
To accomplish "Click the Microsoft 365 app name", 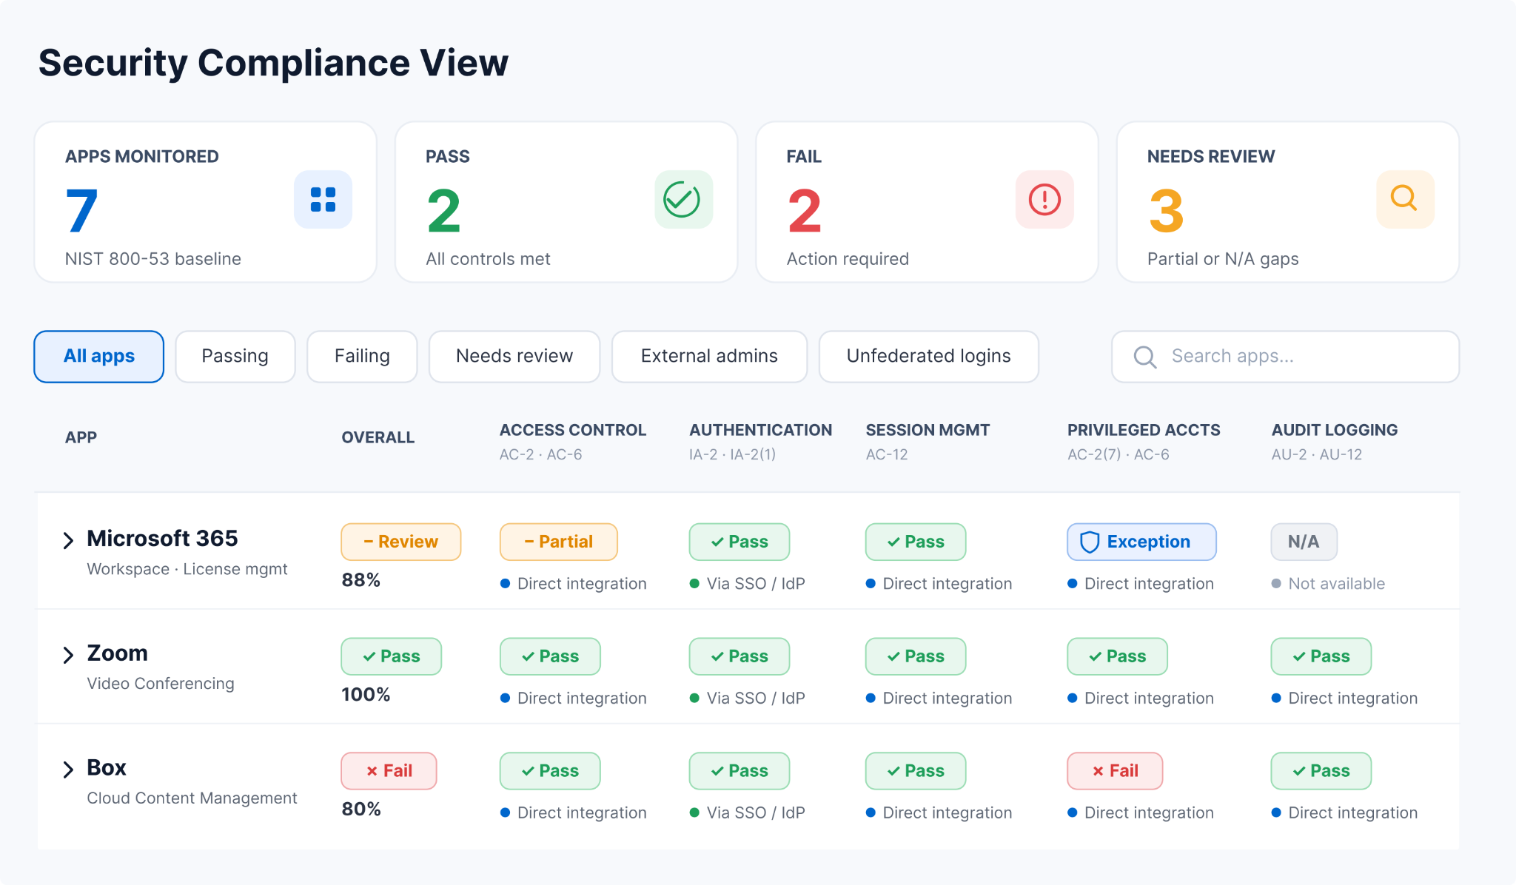I will point(162,538).
